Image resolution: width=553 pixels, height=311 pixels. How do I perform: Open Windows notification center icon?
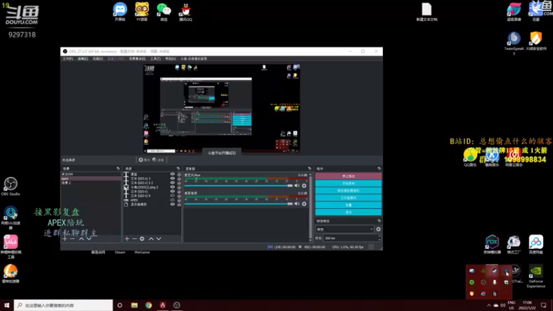(x=543, y=305)
